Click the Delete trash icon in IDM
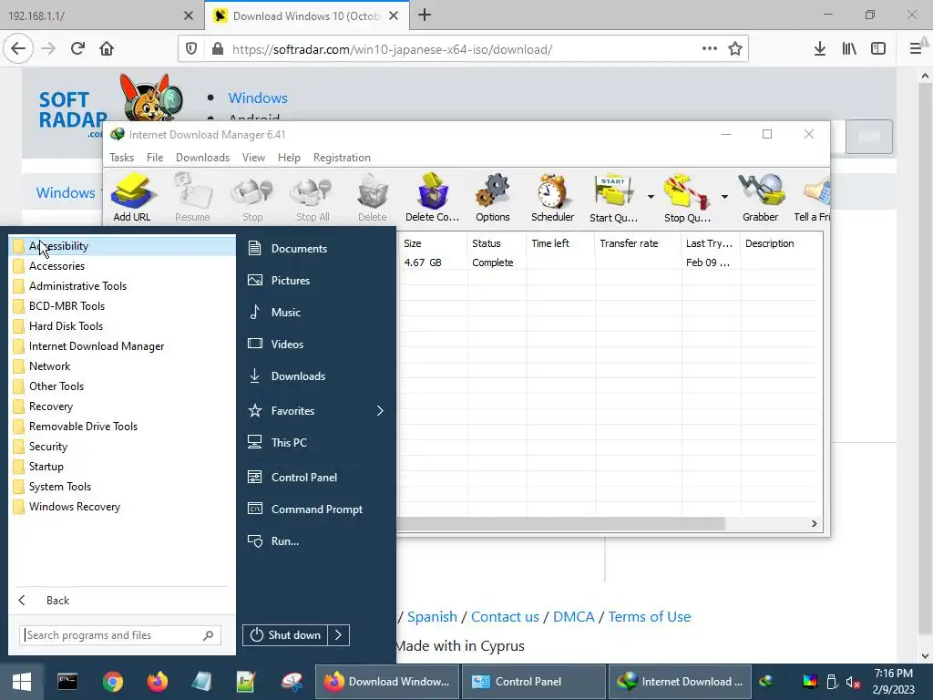933x700 pixels. click(x=373, y=198)
